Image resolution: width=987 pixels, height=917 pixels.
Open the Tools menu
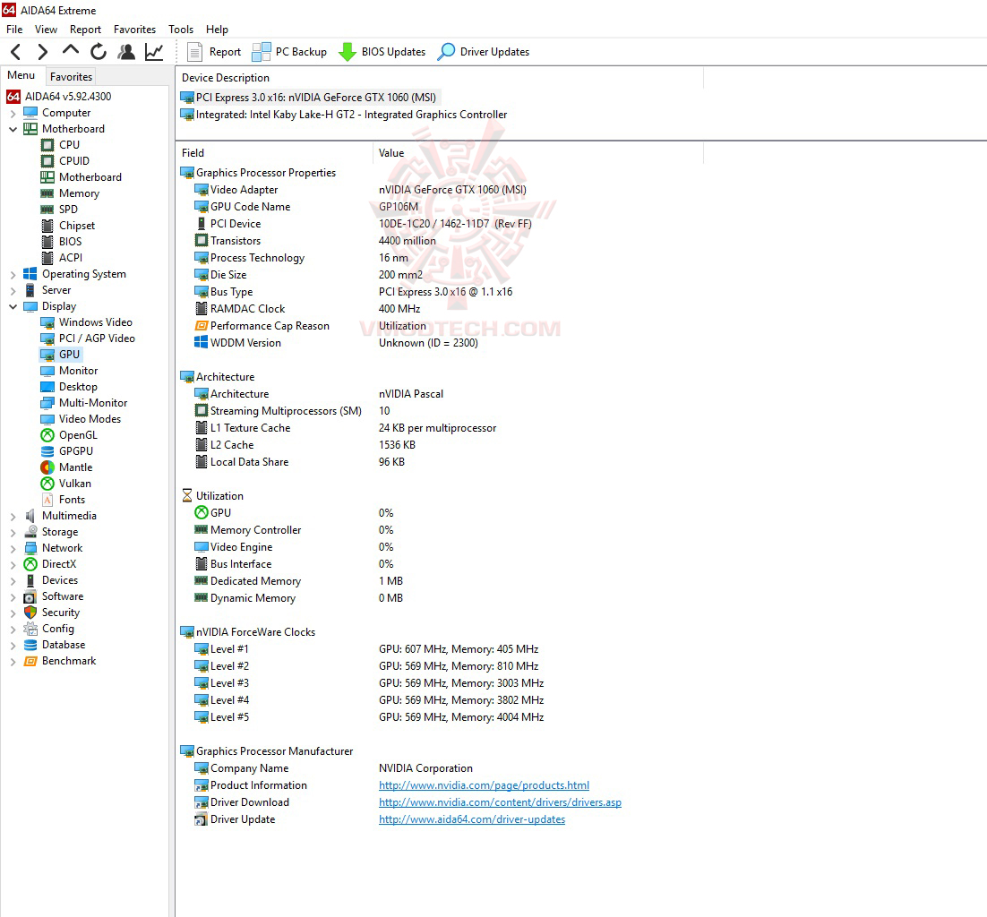point(181,30)
